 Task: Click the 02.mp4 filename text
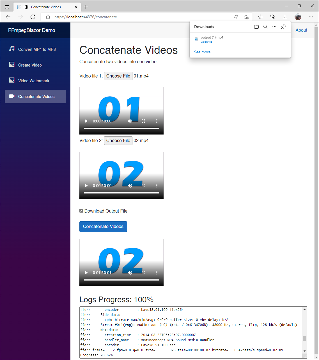[x=141, y=141]
